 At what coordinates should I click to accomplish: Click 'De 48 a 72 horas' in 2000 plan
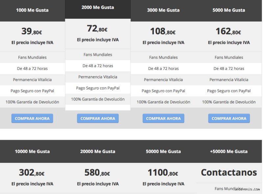click(x=98, y=66)
